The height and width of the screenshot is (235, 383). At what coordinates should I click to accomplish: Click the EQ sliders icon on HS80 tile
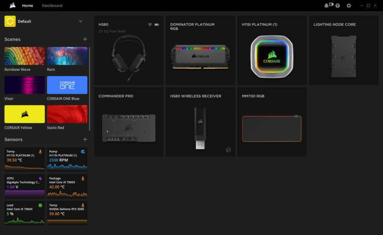pyautogui.click(x=100, y=31)
